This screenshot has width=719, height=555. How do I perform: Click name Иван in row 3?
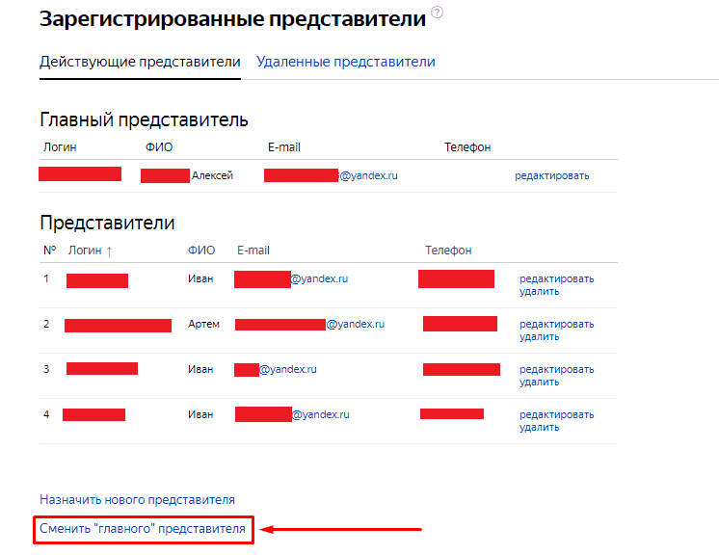pos(200,369)
